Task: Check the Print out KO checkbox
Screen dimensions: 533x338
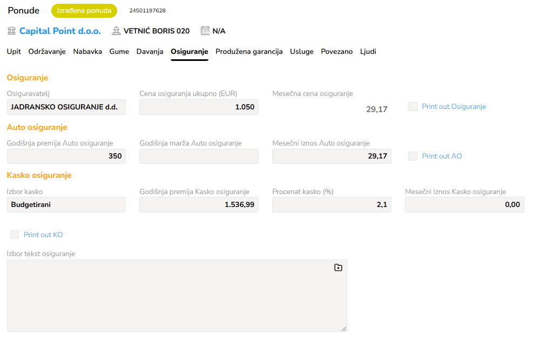Action: pos(15,234)
